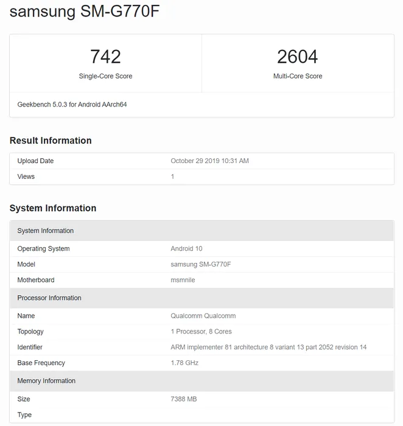The width and height of the screenshot is (403, 426).
Task: Click 'Geekbench 5.0.3 for Android AArch64' text
Action: pyautogui.click(x=72, y=105)
